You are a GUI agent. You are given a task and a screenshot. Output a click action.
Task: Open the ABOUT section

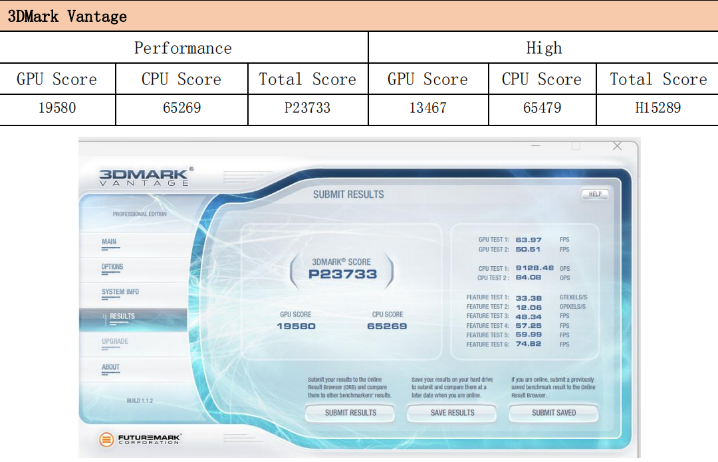110,367
